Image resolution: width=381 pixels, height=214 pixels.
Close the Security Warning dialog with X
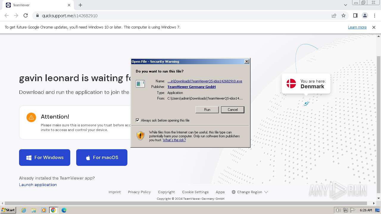[x=247, y=62]
